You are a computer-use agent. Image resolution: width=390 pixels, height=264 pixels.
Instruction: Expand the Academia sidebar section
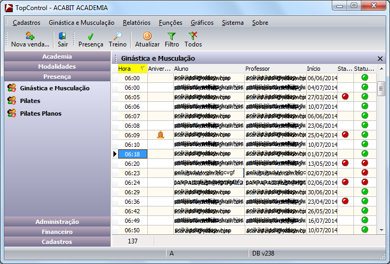click(x=57, y=56)
